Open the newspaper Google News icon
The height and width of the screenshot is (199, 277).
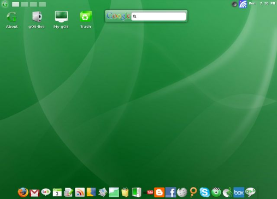pos(103,192)
